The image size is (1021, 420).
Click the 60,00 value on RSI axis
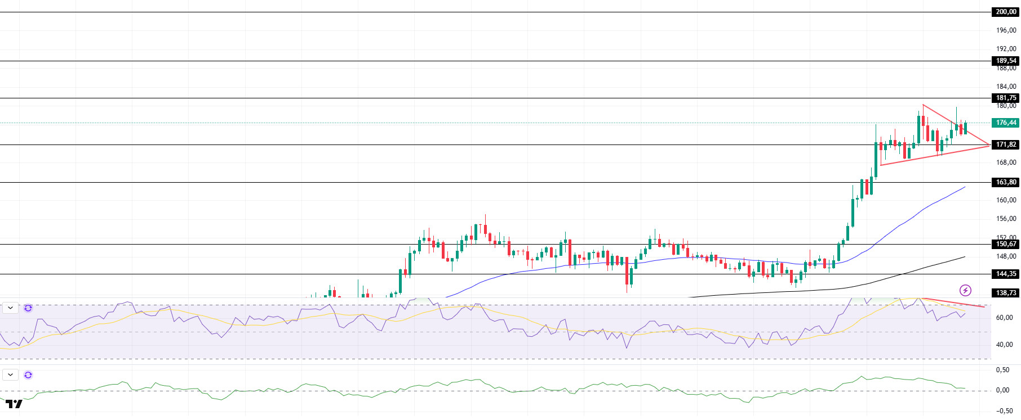(1004, 318)
